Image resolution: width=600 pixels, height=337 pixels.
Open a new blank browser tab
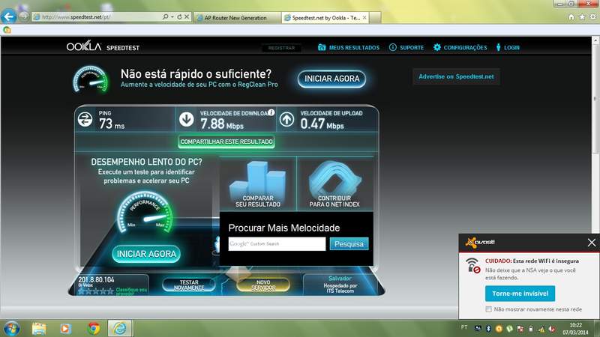pos(375,17)
